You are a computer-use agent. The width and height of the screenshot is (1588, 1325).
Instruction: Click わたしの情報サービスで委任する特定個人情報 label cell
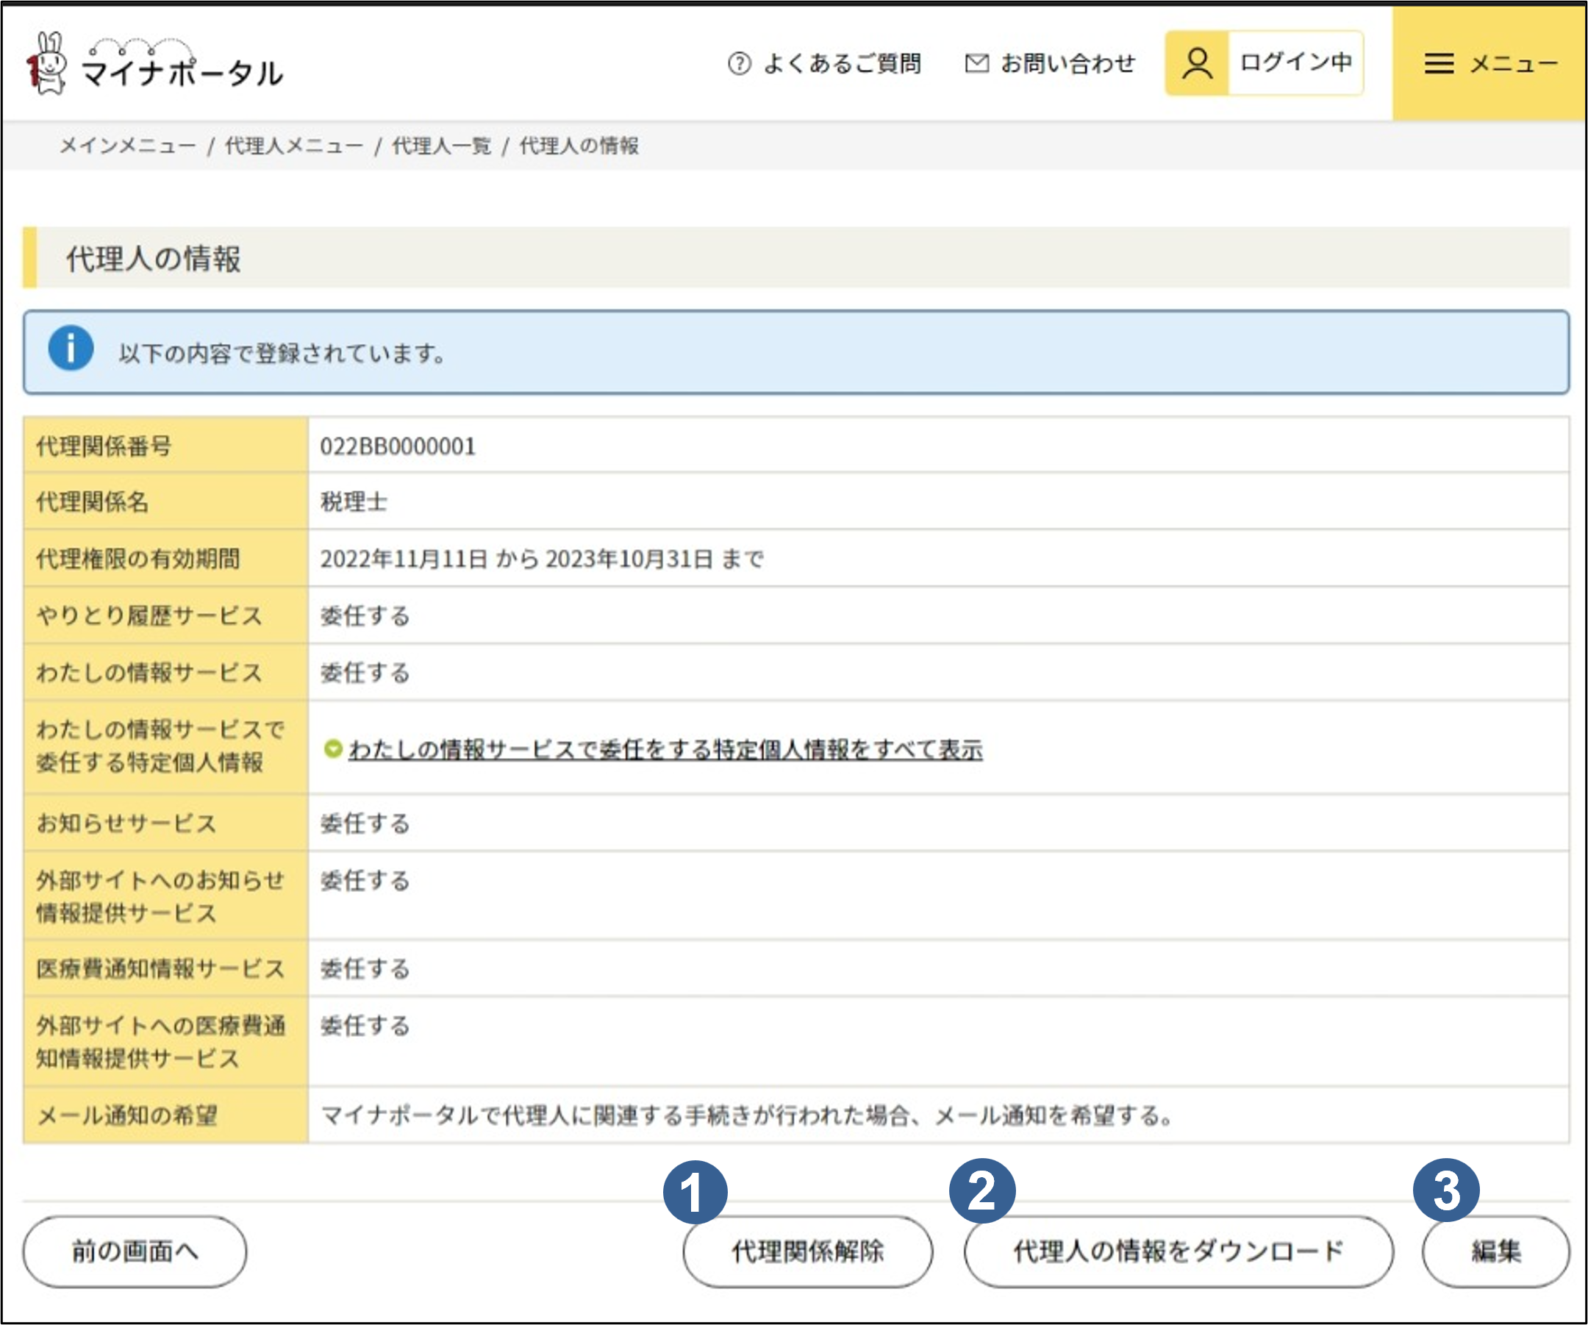pyautogui.click(x=165, y=747)
